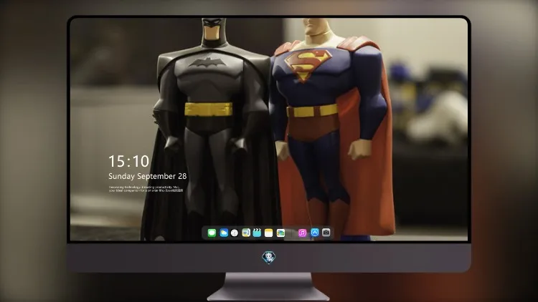Click the small tagline text under date
This screenshot has height=302, width=538.
[x=146, y=189]
